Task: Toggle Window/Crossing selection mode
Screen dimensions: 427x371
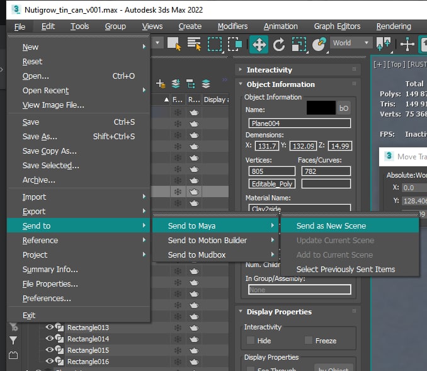Action: point(235,44)
